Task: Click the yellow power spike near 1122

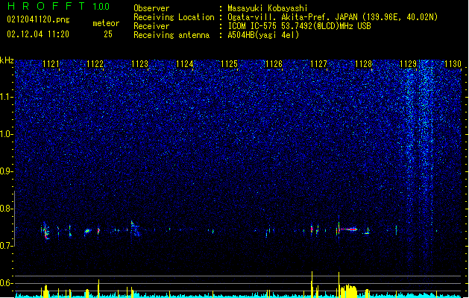Action: tap(98, 288)
